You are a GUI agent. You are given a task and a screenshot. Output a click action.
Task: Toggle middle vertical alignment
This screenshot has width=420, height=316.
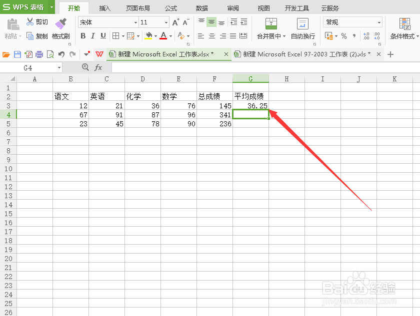(211, 22)
